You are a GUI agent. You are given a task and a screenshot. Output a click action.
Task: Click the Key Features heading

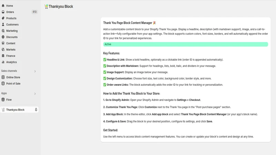[111, 53]
